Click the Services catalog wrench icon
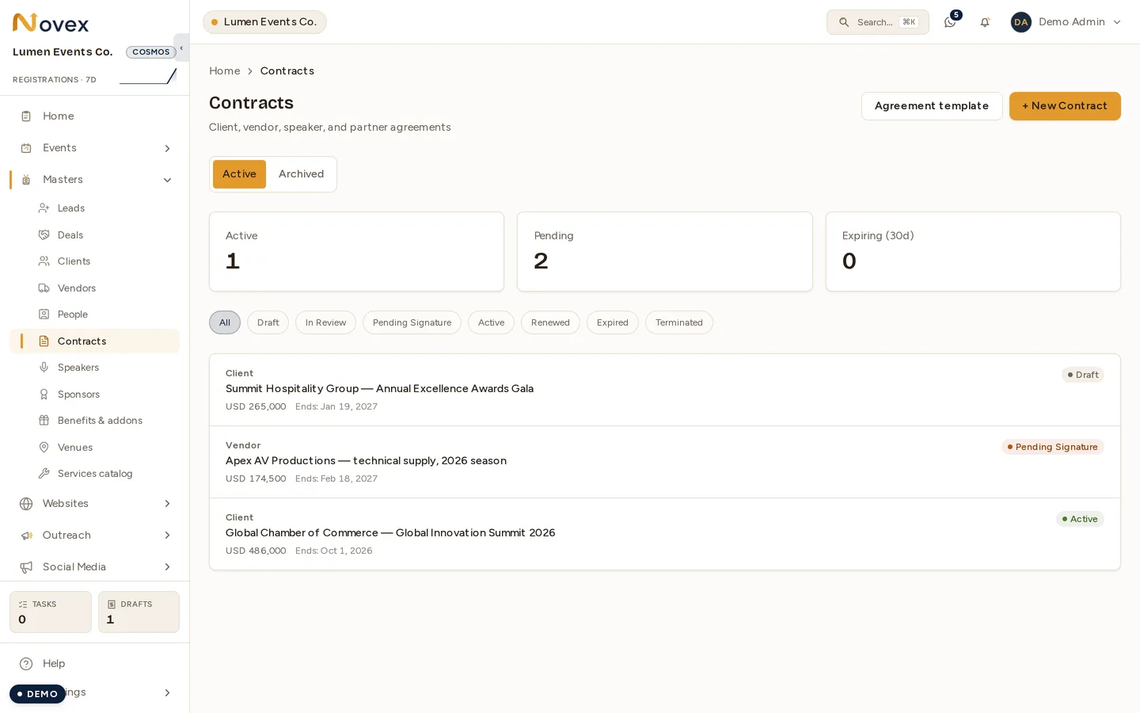The height and width of the screenshot is (713, 1140). [44, 474]
